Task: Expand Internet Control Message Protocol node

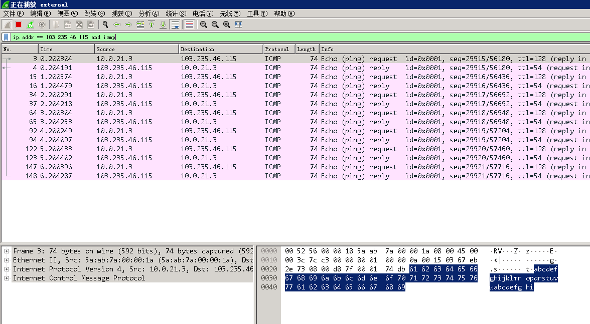Action: tap(7, 278)
